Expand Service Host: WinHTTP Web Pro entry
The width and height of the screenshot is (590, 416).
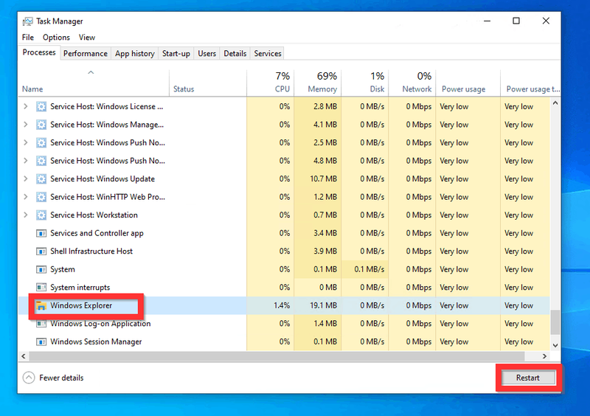(26, 197)
